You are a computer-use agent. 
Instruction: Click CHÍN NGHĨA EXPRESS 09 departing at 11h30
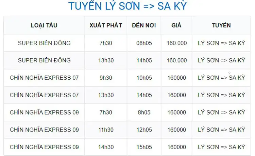pyautogui.click(x=44, y=130)
